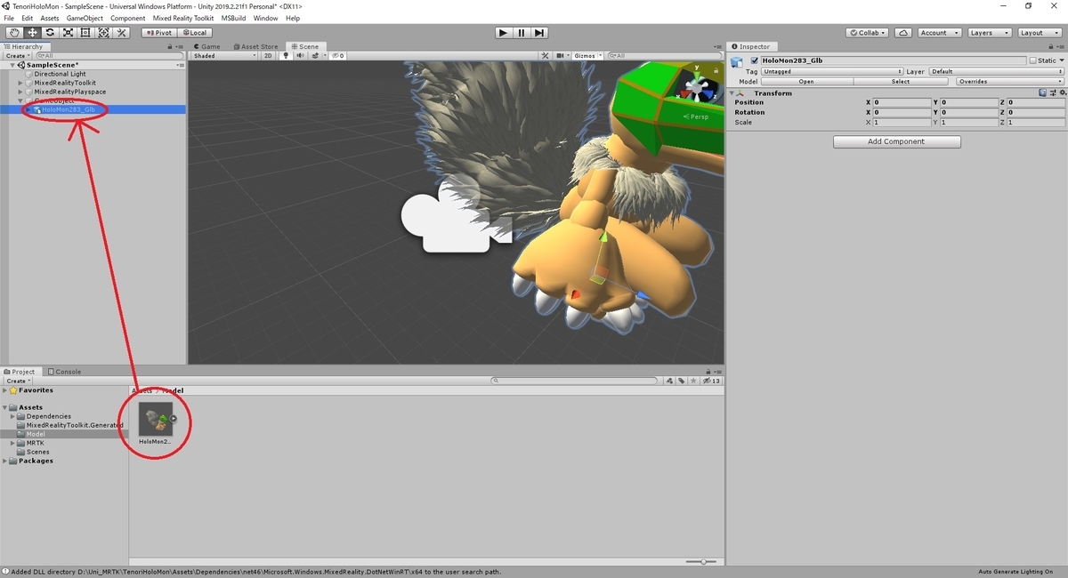This screenshot has height=578, width=1068.
Task: Open the Hierarchy Create dropdown
Action: pos(17,56)
